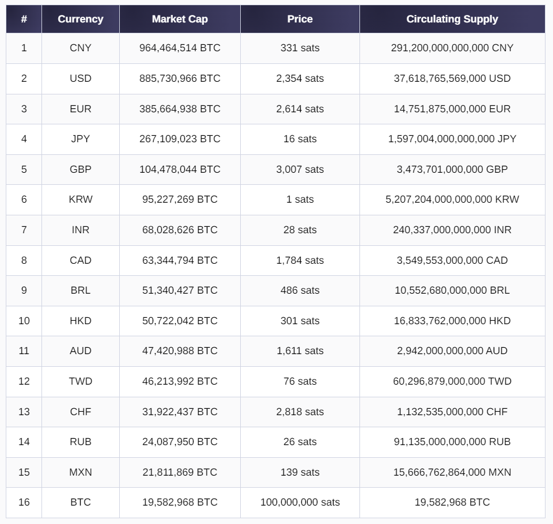553x524 pixels.
Task: Click the Currency column header
Action: click(x=81, y=19)
